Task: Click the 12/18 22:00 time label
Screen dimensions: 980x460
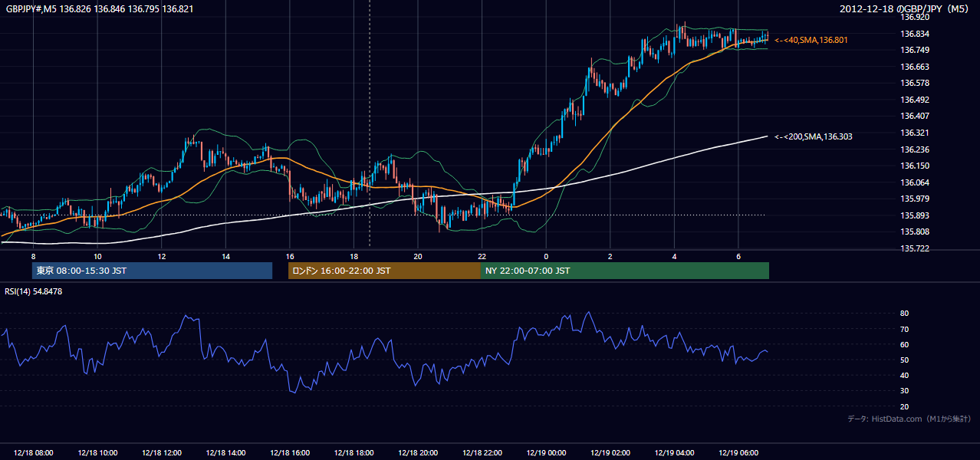Action: [x=482, y=453]
